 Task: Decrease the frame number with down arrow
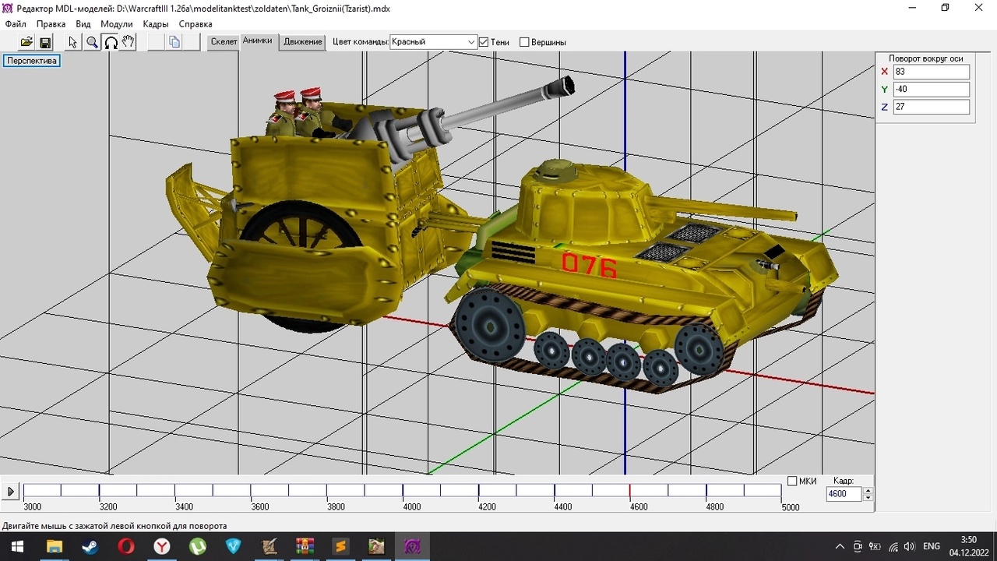point(868,498)
